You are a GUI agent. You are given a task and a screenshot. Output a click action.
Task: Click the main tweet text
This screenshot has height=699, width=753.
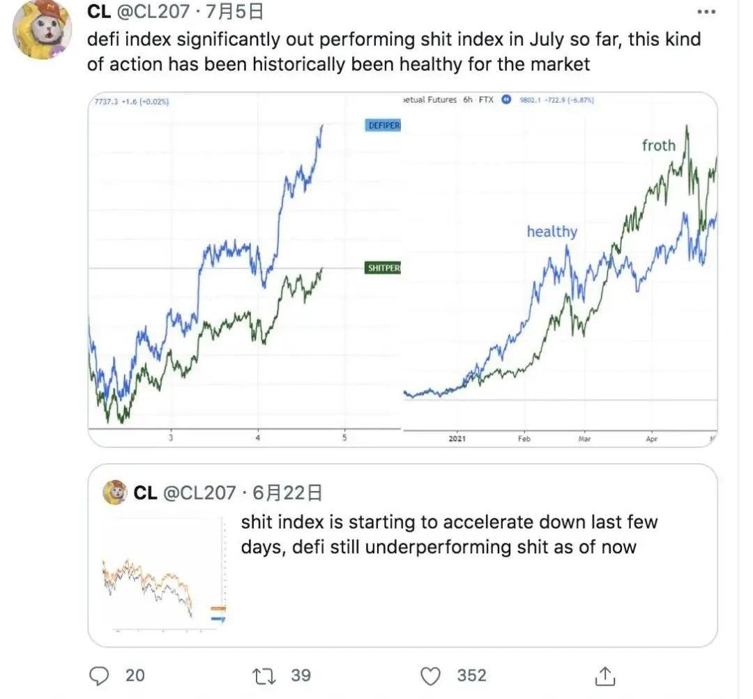(393, 52)
